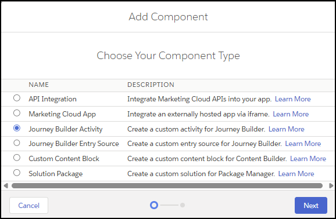Click 'Create a custom solution for Package Manager.' text

(201, 174)
